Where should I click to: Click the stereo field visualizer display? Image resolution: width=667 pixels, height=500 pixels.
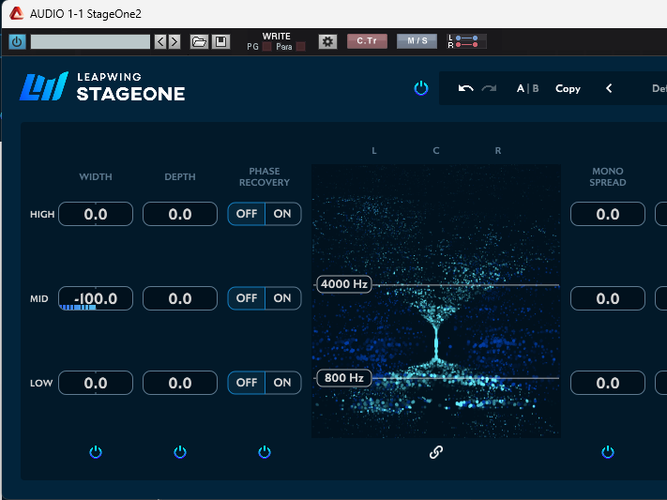436,301
